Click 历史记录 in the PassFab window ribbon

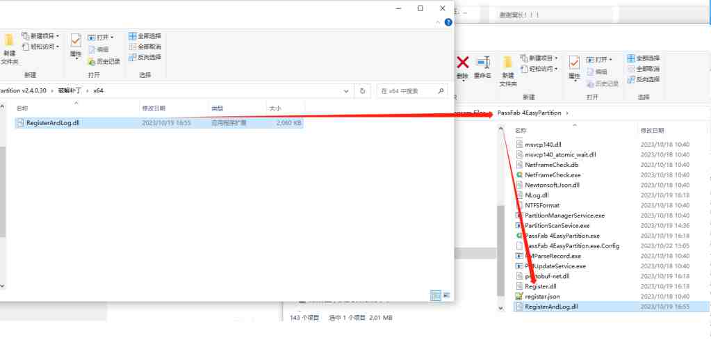coord(603,83)
